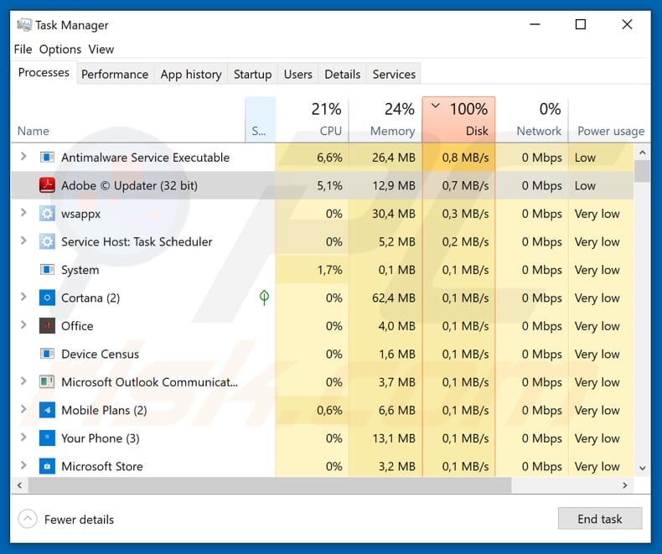
Task: Click the horizontal scrollbar left arrow
Action: point(20,485)
